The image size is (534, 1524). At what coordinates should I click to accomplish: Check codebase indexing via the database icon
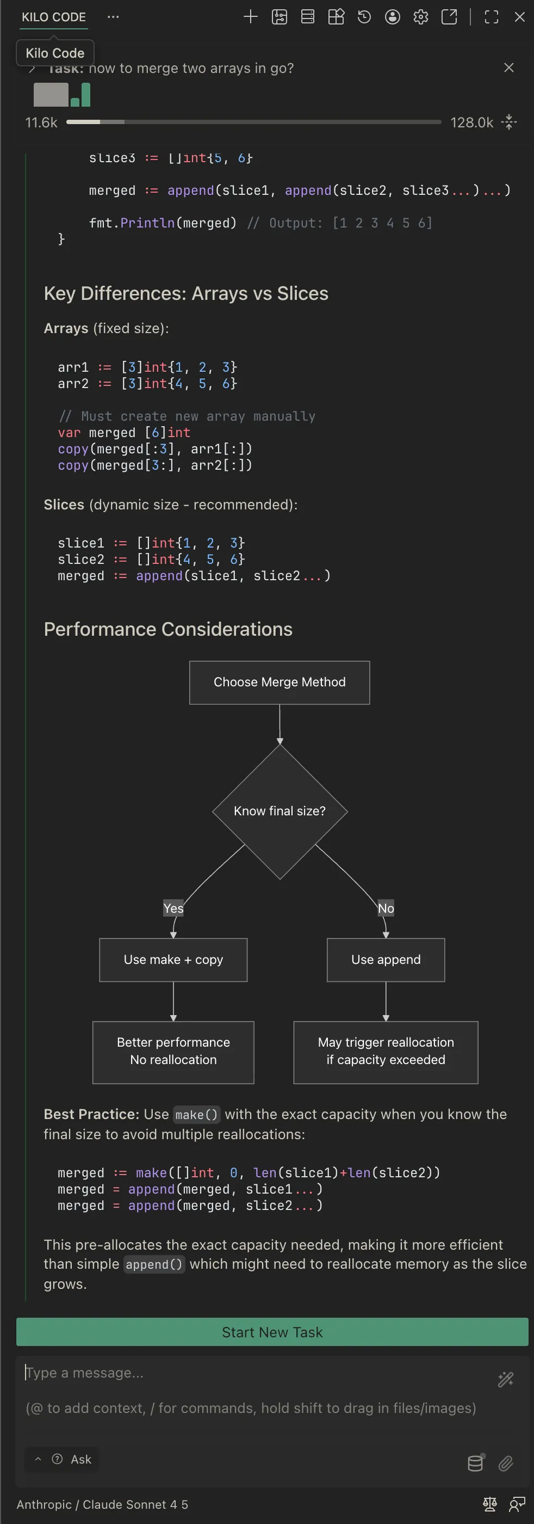(x=474, y=1463)
